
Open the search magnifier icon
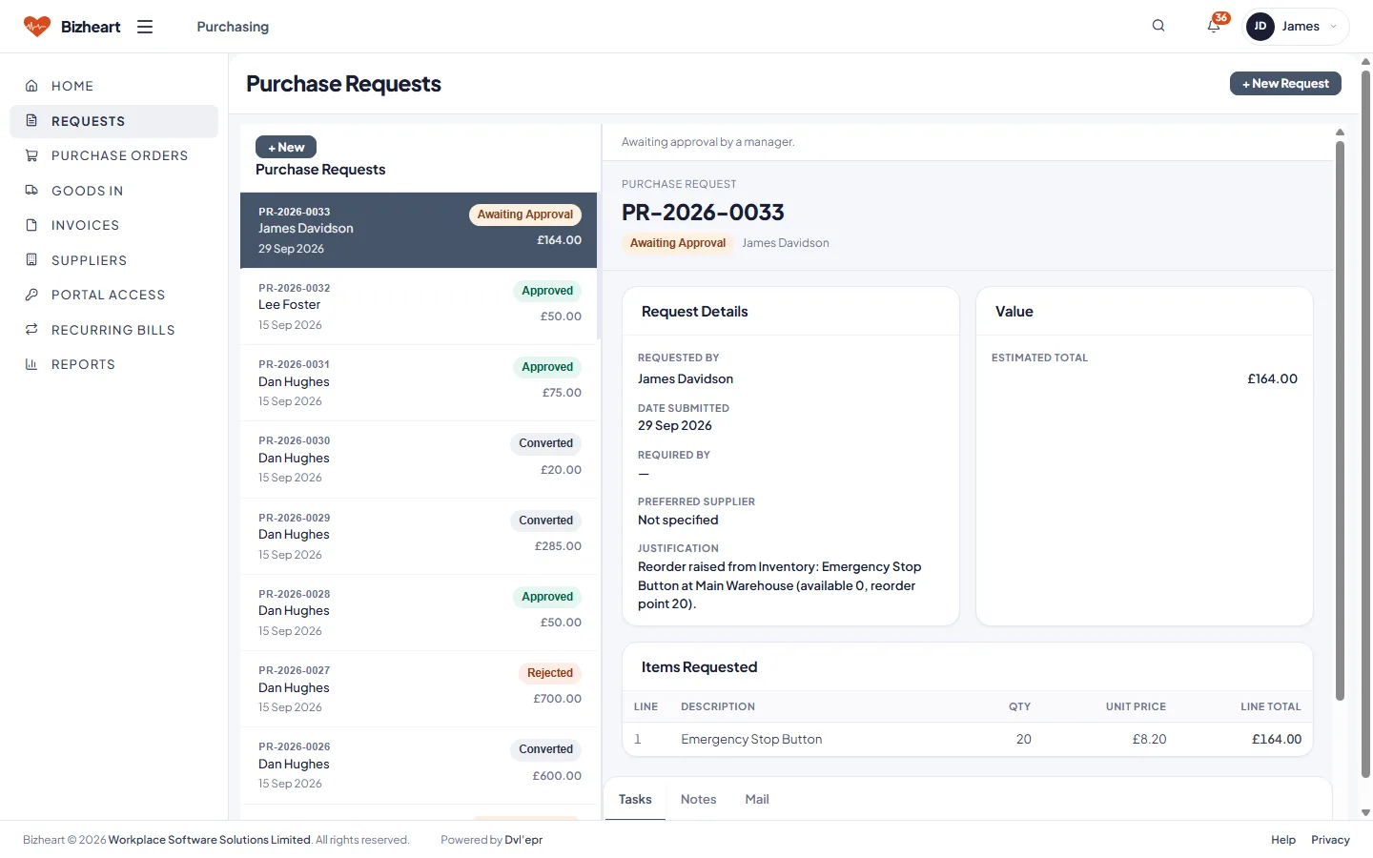coord(1158,26)
